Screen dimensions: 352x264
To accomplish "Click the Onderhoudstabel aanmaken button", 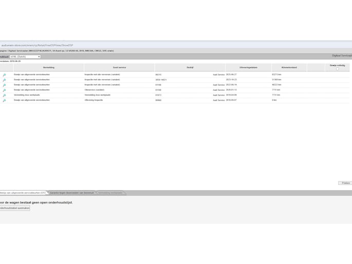I will [x=14, y=208].
